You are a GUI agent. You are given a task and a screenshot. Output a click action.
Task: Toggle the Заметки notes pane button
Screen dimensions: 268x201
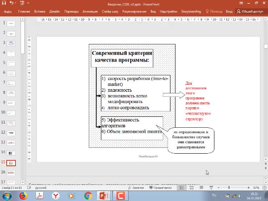click(x=136, y=188)
